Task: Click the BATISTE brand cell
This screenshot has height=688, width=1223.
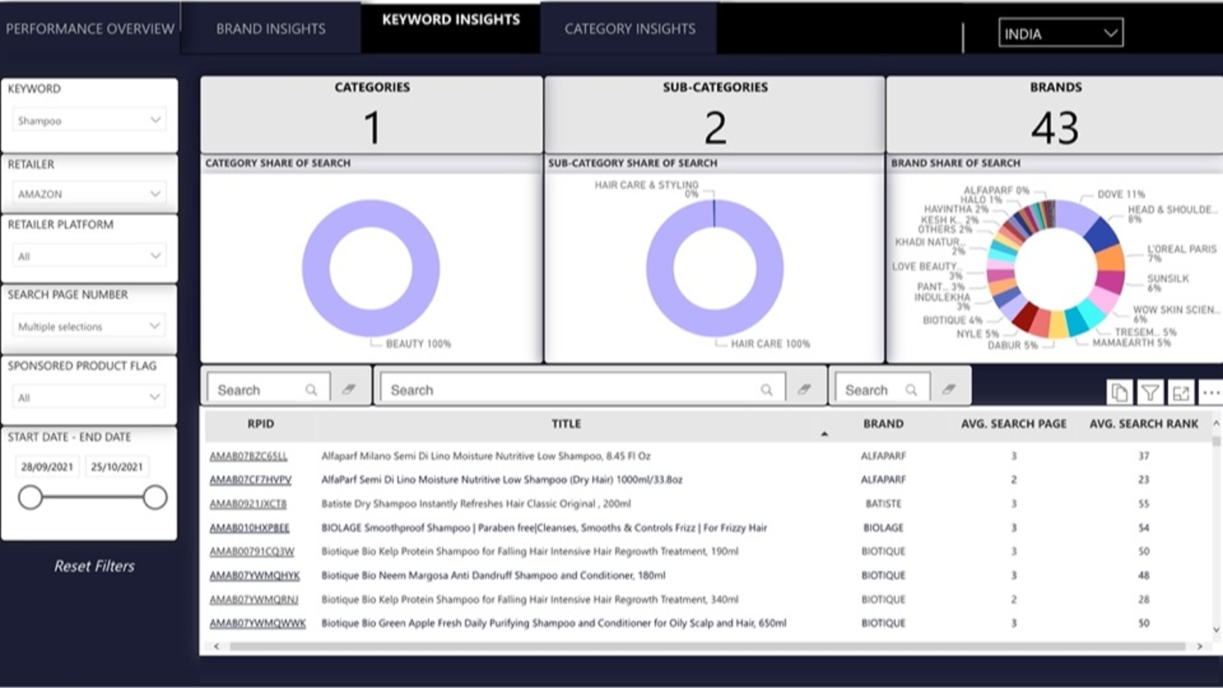Action: pyautogui.click(x=883, y=504)
